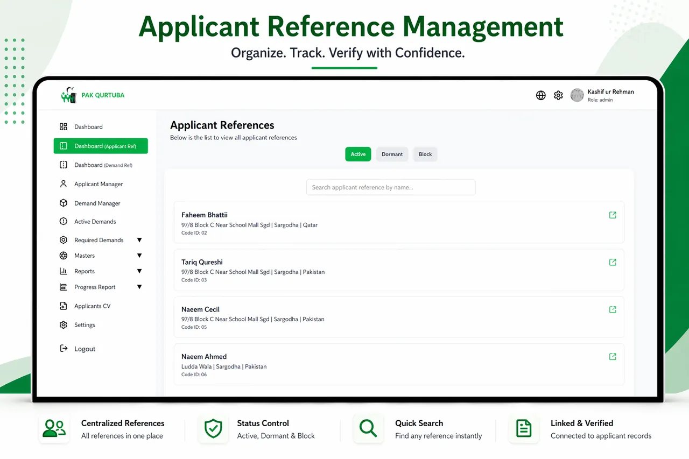This screenshot has height=459, width=689.
Task: Go to the Dashboard menu item
Action: pos(88,127)
